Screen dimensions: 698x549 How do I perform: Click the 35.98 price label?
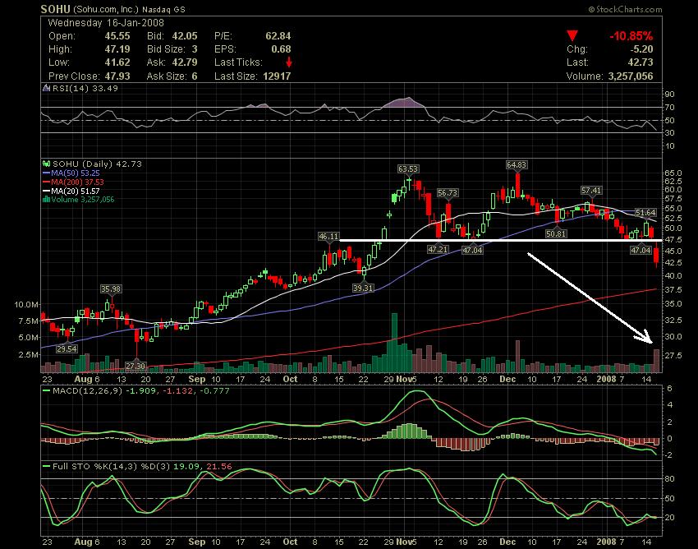coord(111,289)
